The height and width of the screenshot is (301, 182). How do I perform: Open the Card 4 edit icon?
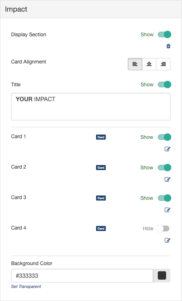pyautogui.click(x=168, y=240)
